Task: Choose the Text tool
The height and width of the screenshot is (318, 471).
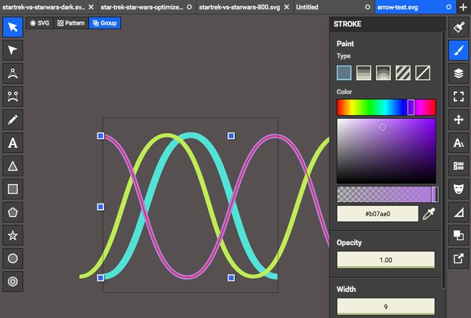Action: pos(13,143)
